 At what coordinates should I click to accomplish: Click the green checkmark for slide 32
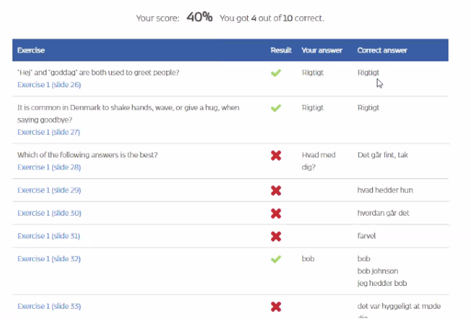[276, 259]
